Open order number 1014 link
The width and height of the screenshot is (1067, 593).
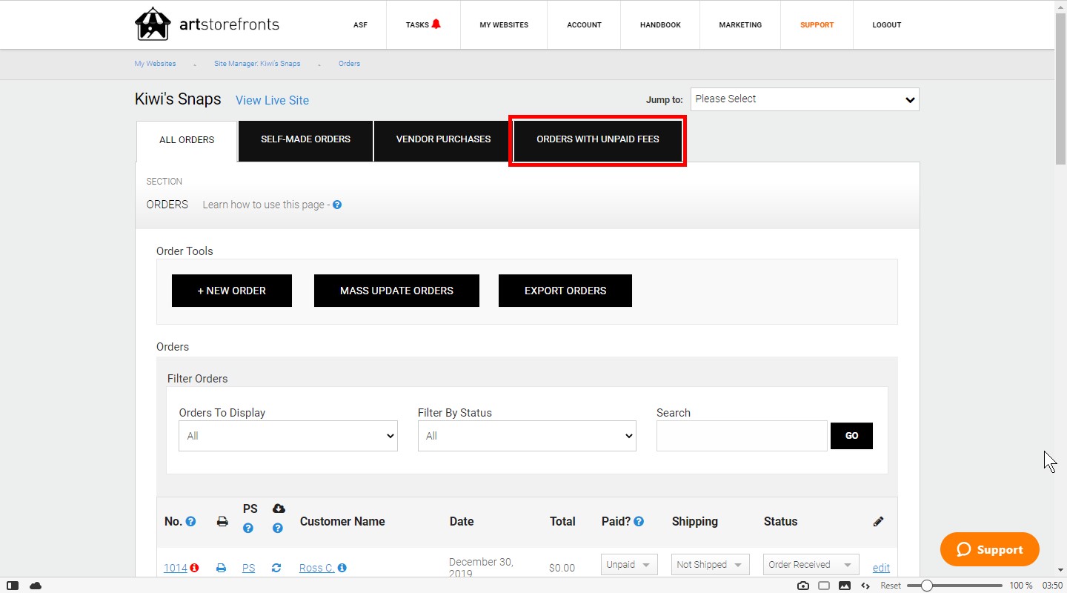coord(175,568)
